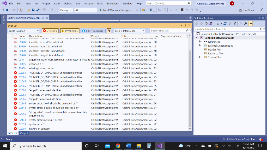Click the Properties wrench in Solution Explorer
267x150 pixels.
point(246,23)
